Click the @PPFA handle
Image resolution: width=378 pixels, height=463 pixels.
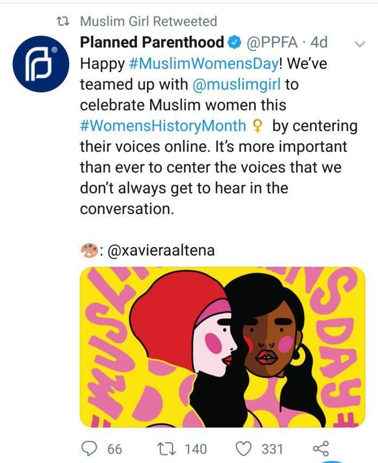tap(272, 42)
